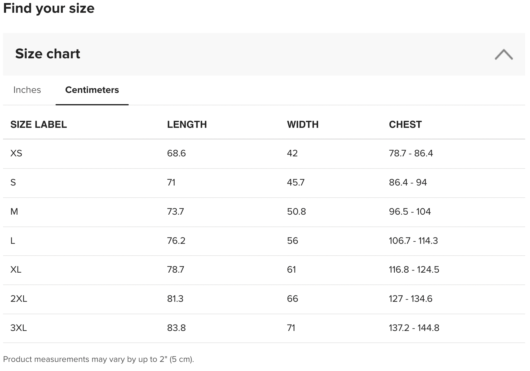Select the Centimeters tab
The image size is (530, 371).
[x=92, y=90]
